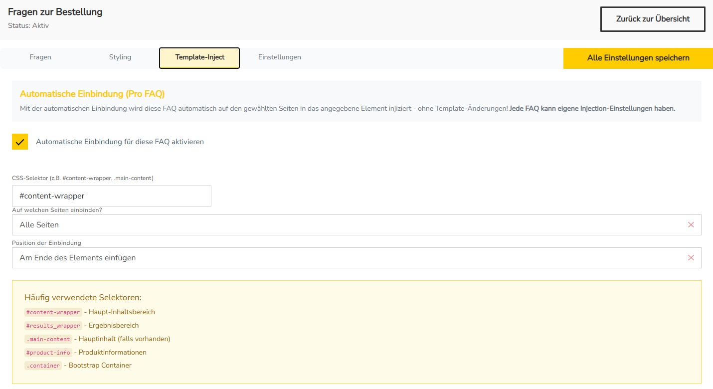713x389 pixels.
Task: Switch to the Fragen tab
Action: pos(40,57)
